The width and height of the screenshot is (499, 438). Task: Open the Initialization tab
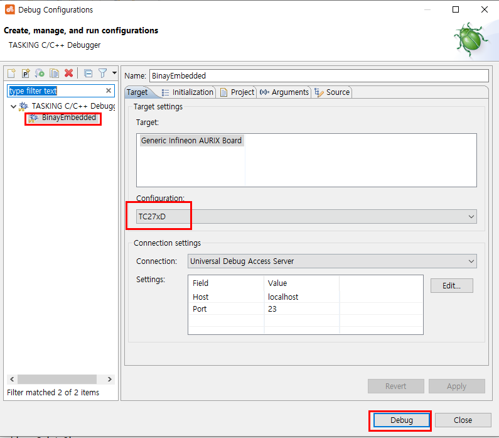(x=187, y=92)
